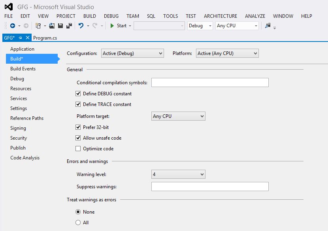Switch to the Program.cs tab
This screenshot has width=328, height=231.
click(x=45, y=38)
